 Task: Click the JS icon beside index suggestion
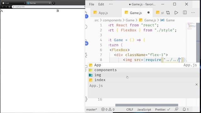[x=91, y=80]
